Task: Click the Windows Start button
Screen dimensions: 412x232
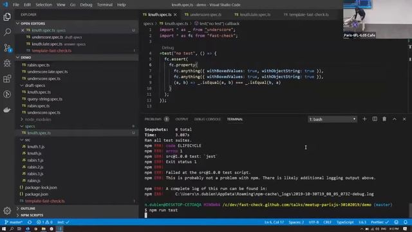Action: pyautogui.click(x=4, y=229)
